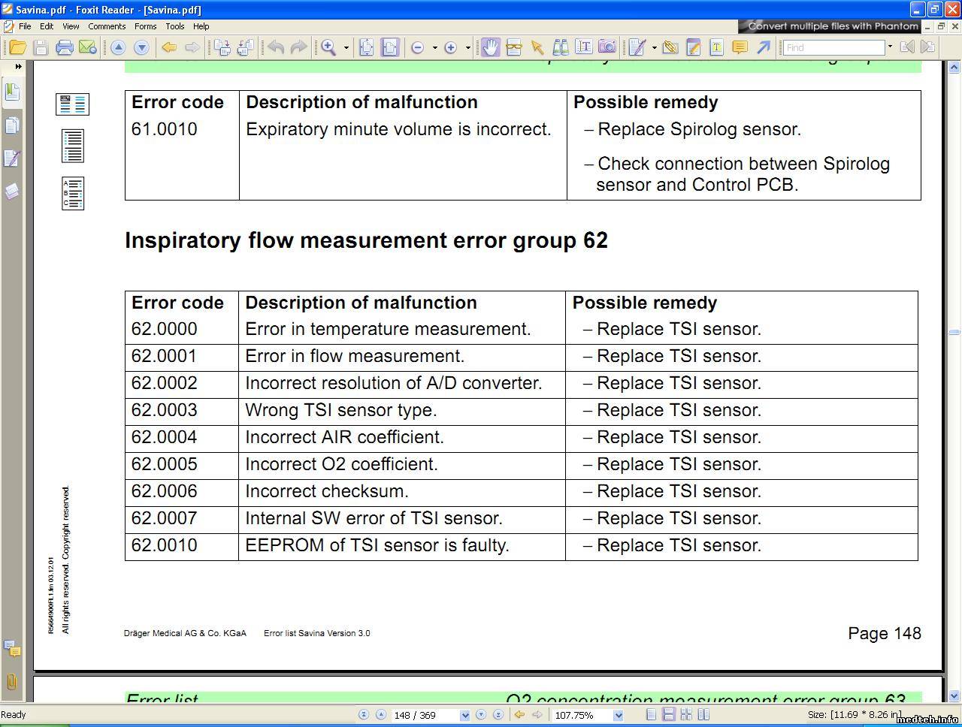The height and width of the screenshot is (727, 962).
Task: Go to next page arrow button
Action: coord(481,715)
